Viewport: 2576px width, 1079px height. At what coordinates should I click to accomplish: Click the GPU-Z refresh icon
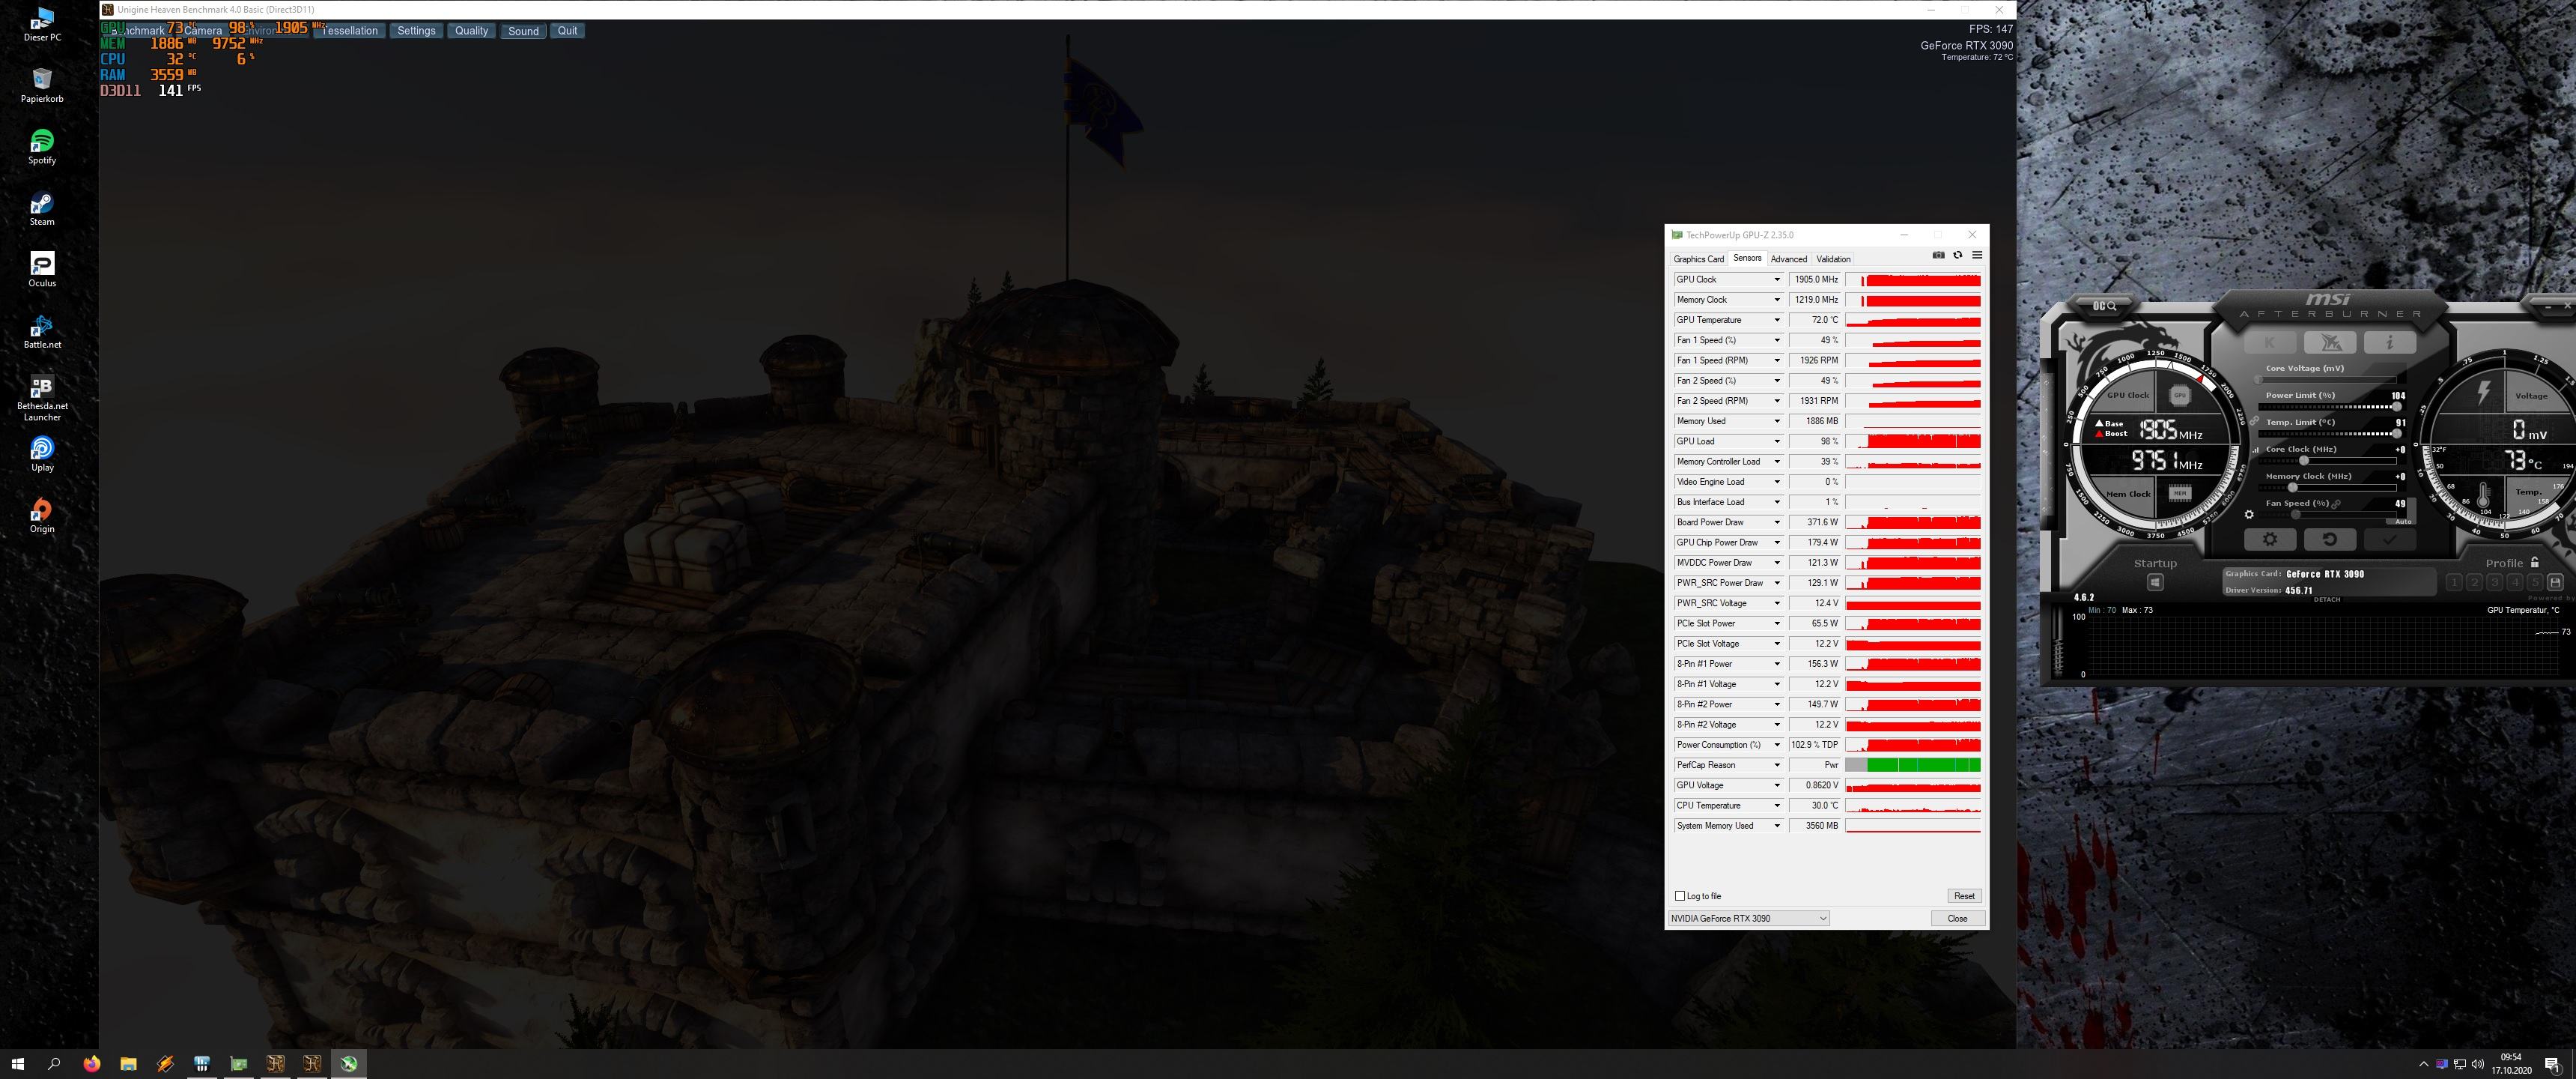coord(1958,256)
